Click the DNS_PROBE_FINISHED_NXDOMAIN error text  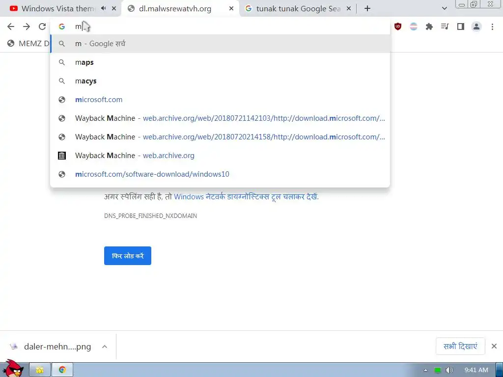(x=150, y=216)
